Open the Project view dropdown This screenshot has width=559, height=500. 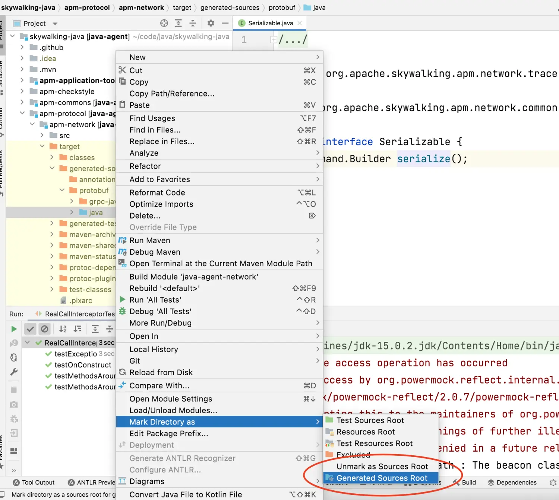55,24
